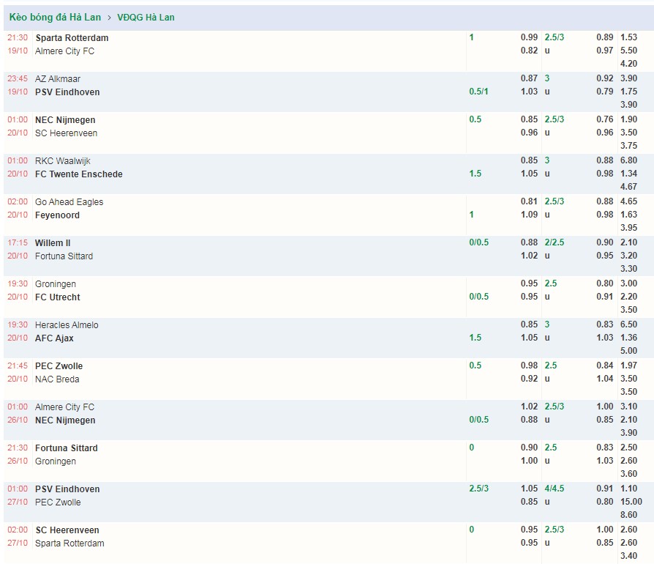Click Fortuna Sittard in the 20/10 match
The width and height of the screenshot is (654, 564).
coord(64,256)
